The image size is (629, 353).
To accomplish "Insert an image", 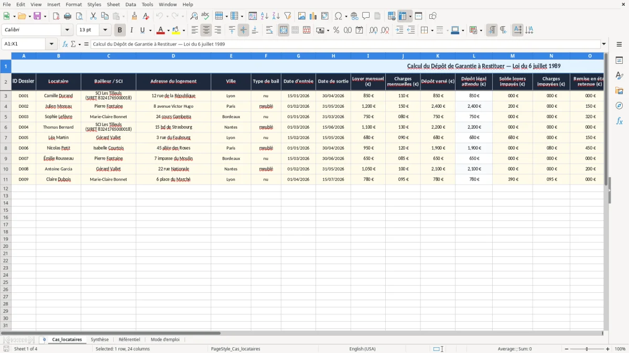I will 302,16.
